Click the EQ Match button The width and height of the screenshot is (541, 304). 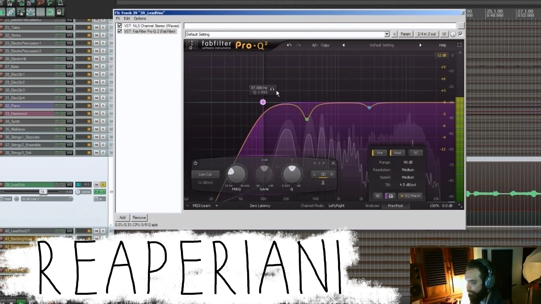click(410, 196)
